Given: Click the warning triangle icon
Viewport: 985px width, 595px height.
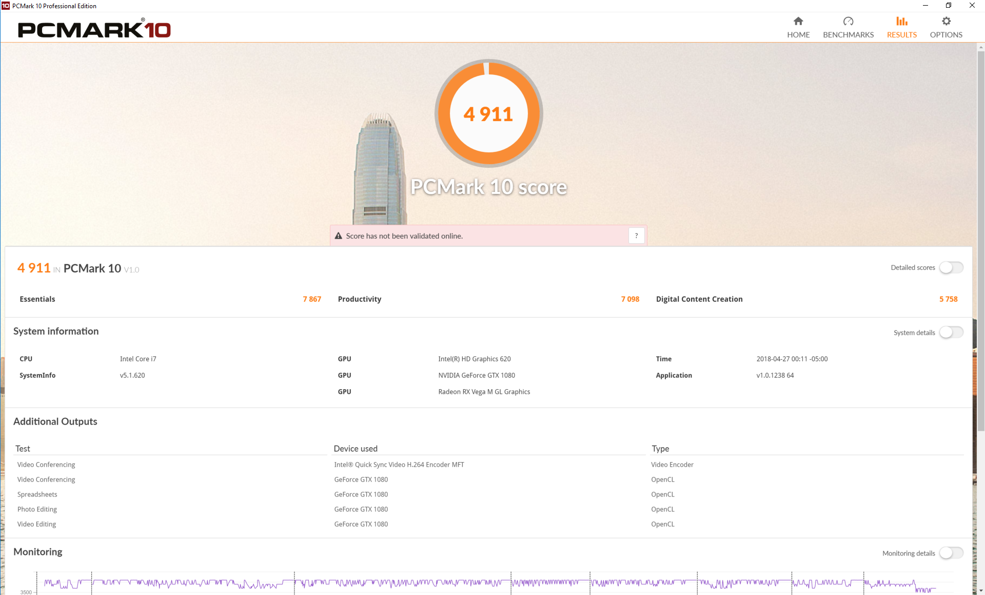Looking at the screenshot, I should point(338,236).
